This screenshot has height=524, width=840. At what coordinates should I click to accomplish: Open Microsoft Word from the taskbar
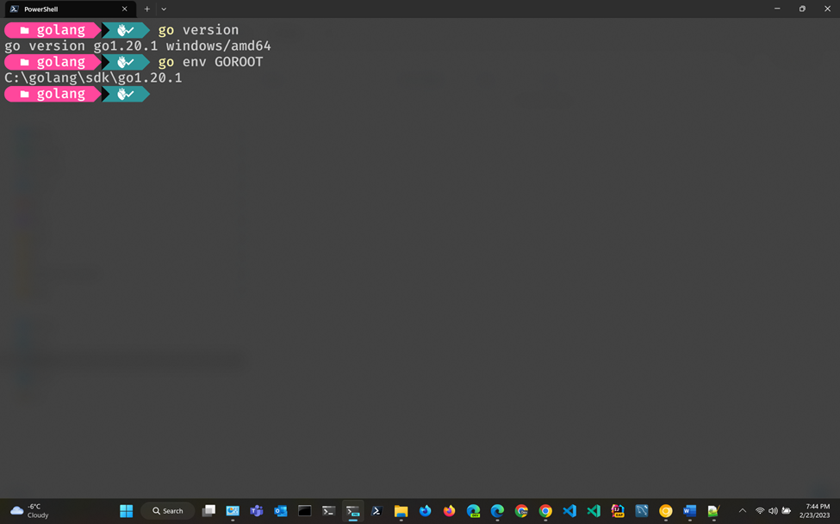[689, 510]
